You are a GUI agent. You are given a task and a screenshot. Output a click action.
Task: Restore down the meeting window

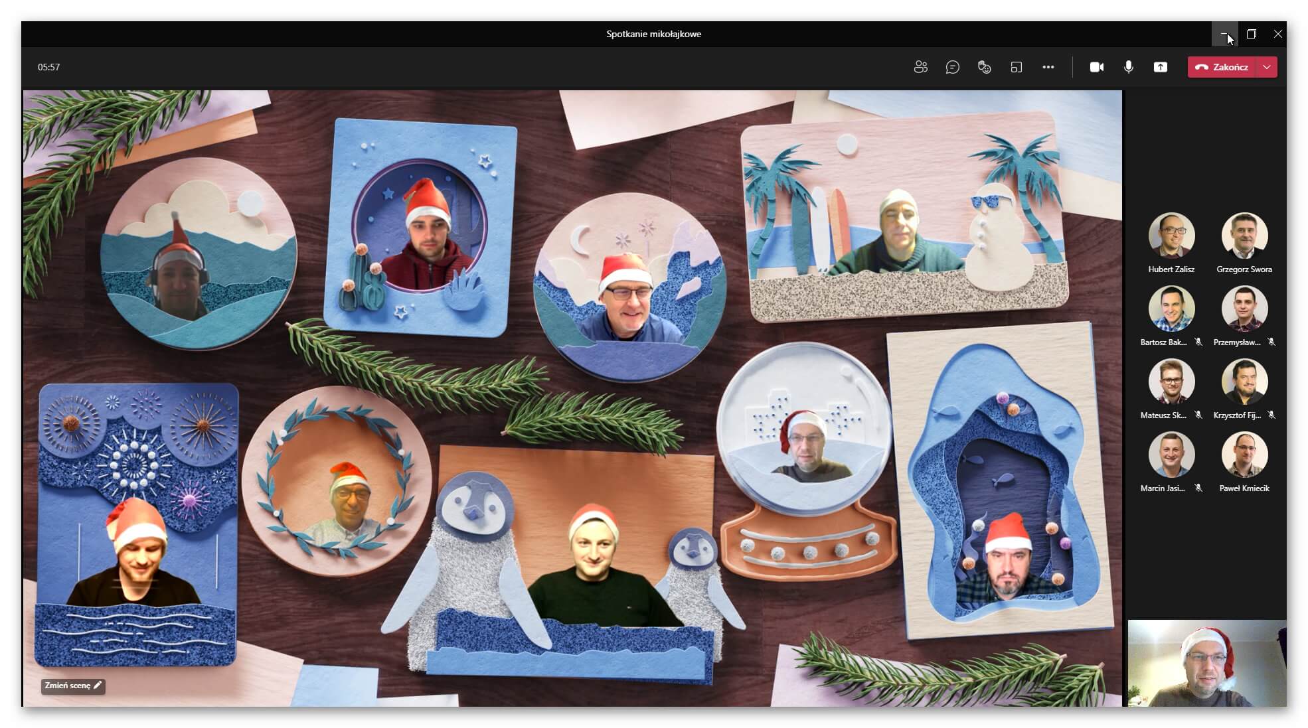[x=1251, y=34]
